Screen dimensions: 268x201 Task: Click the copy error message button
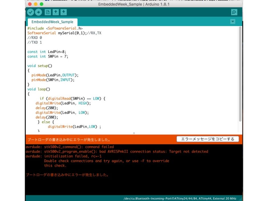pos(208,139)
